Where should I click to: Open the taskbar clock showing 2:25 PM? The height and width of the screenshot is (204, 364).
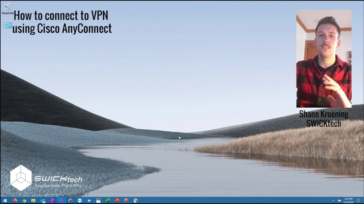pyautogui.click(x=348, y=200)
